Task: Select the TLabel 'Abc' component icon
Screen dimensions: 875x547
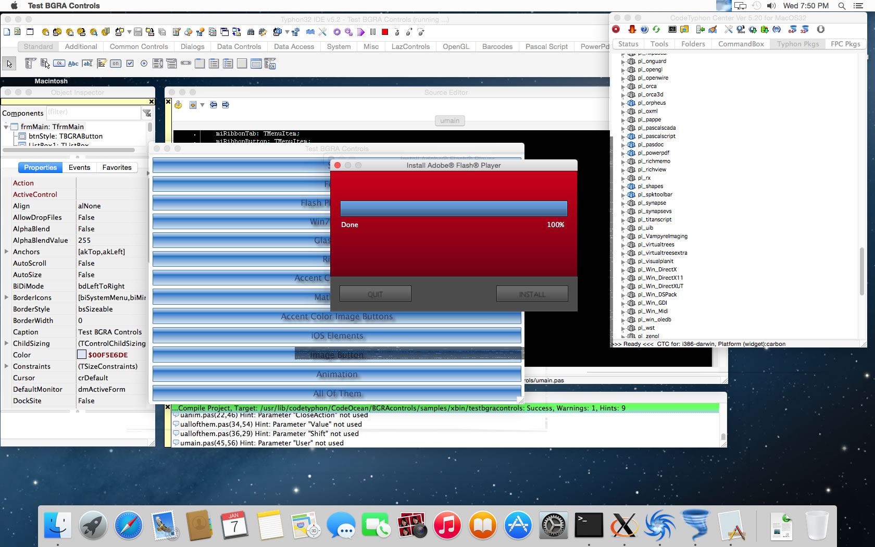Action: click(73, 64)
